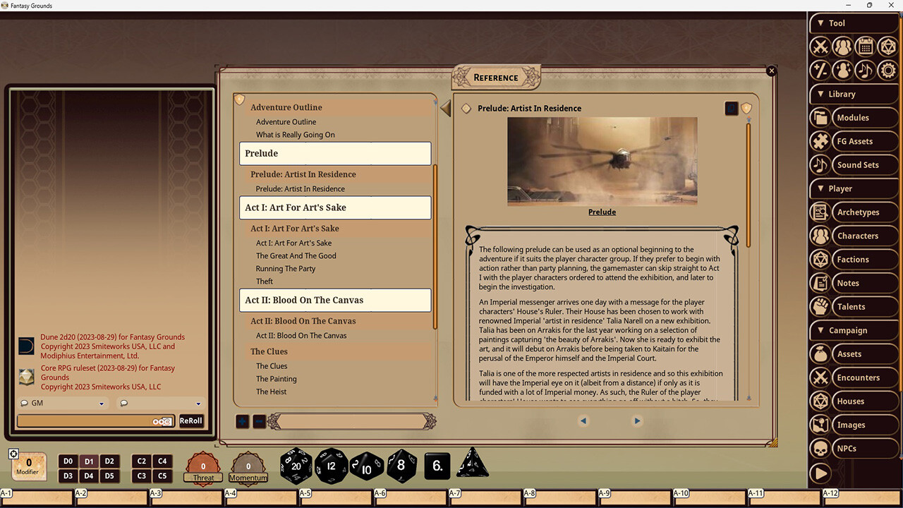Image resolution: width=903 pixels, height=508 pixels.
Task: Open the Options gear in the Tool panel
Action: pos(887,70)
